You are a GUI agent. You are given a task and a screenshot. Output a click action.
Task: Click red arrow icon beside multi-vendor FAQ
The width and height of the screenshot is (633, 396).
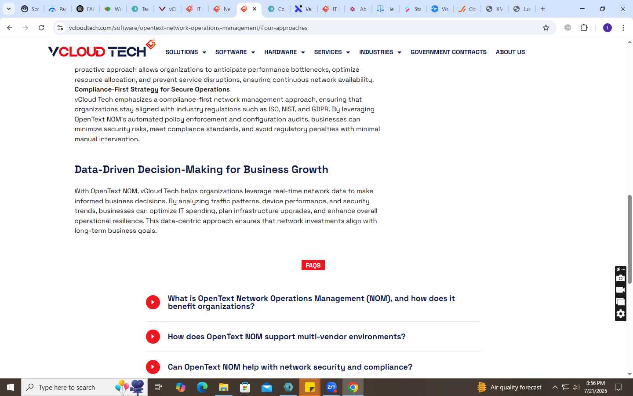pyautogui.click(x=153, y=337)
